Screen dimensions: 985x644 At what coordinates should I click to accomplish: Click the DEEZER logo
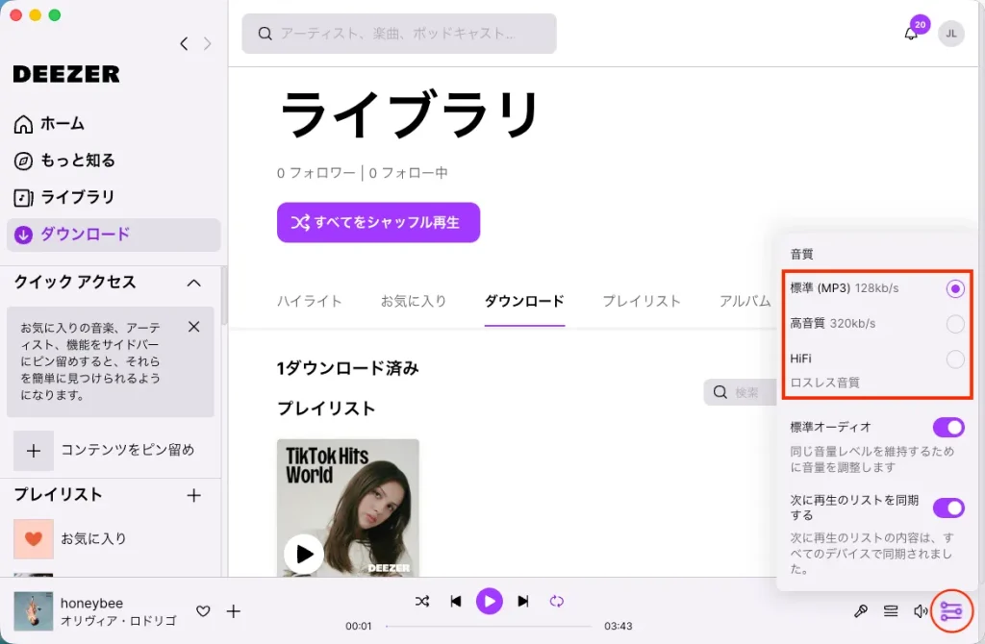tap(66, 74)
